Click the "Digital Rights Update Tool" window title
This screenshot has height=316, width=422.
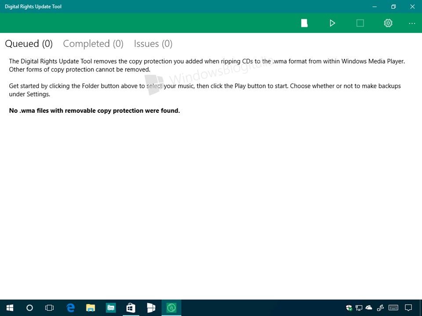pyautogui.click(x=33, y=7)
